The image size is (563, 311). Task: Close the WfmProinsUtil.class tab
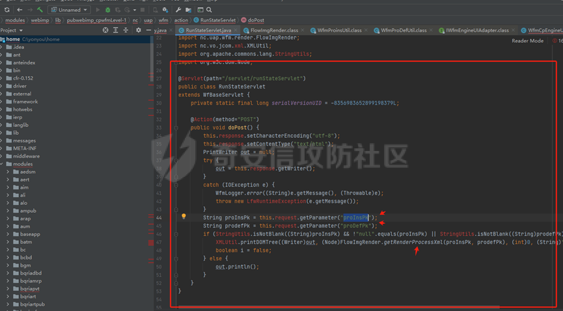pos(366,30)
